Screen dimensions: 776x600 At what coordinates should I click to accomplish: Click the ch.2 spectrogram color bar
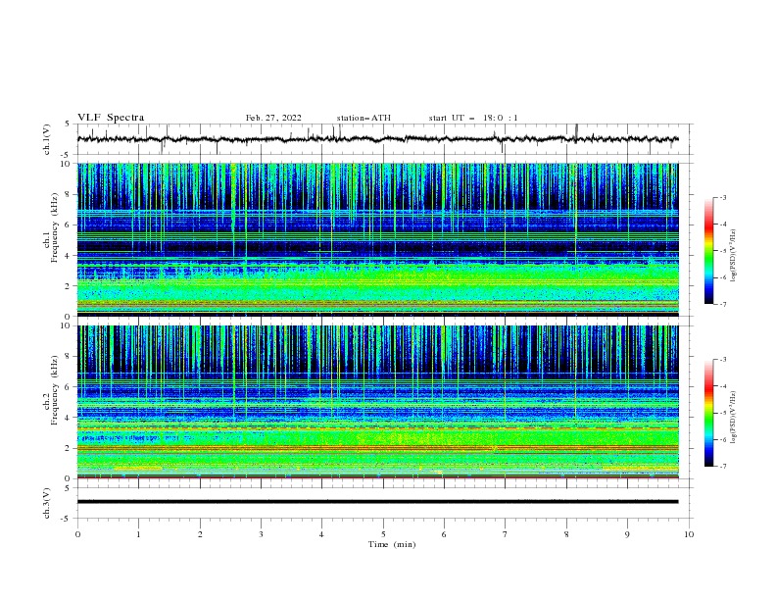(x=709, y=413)
